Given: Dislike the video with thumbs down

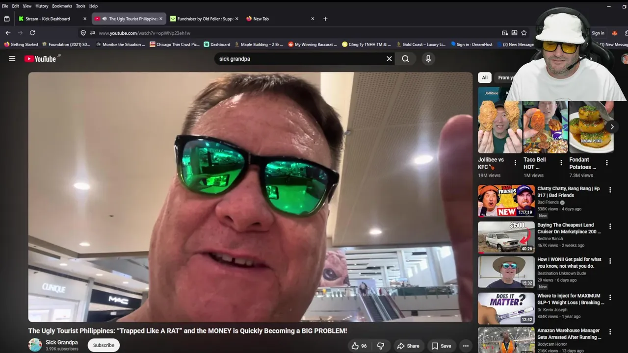Looking at the screenshot, I should pyautogui.click(x=381, y=346).
